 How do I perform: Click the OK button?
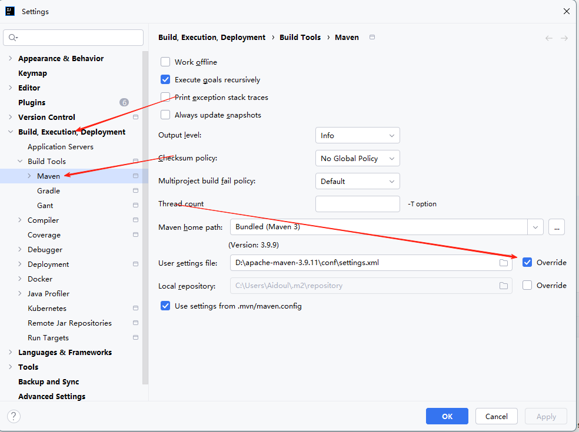point(447,416)
